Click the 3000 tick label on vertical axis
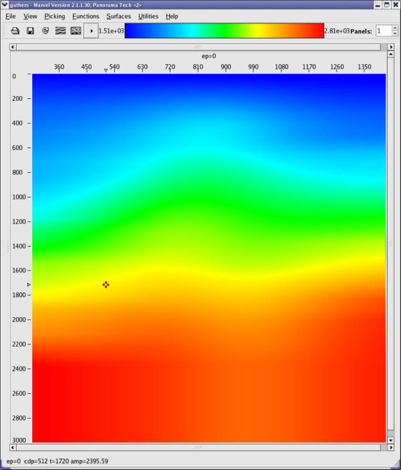The height and width of the screenshot is (470, 401). click(19, 440)
